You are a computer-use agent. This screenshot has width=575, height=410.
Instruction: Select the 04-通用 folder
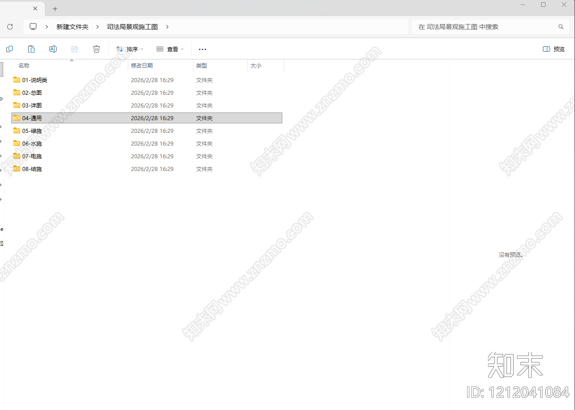tap(32, 118)
